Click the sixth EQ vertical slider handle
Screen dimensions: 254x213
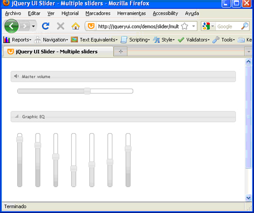[110, 162]
